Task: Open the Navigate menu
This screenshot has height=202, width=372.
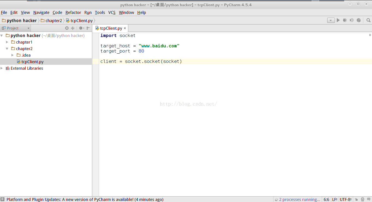Action: coord(41,13)
